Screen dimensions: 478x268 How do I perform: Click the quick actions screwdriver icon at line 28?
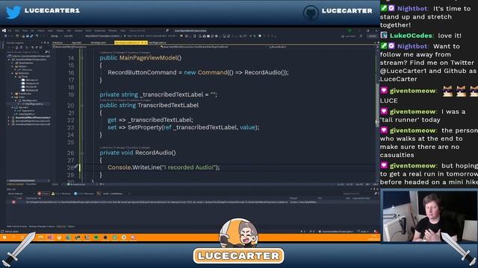(x=76, y=166)
